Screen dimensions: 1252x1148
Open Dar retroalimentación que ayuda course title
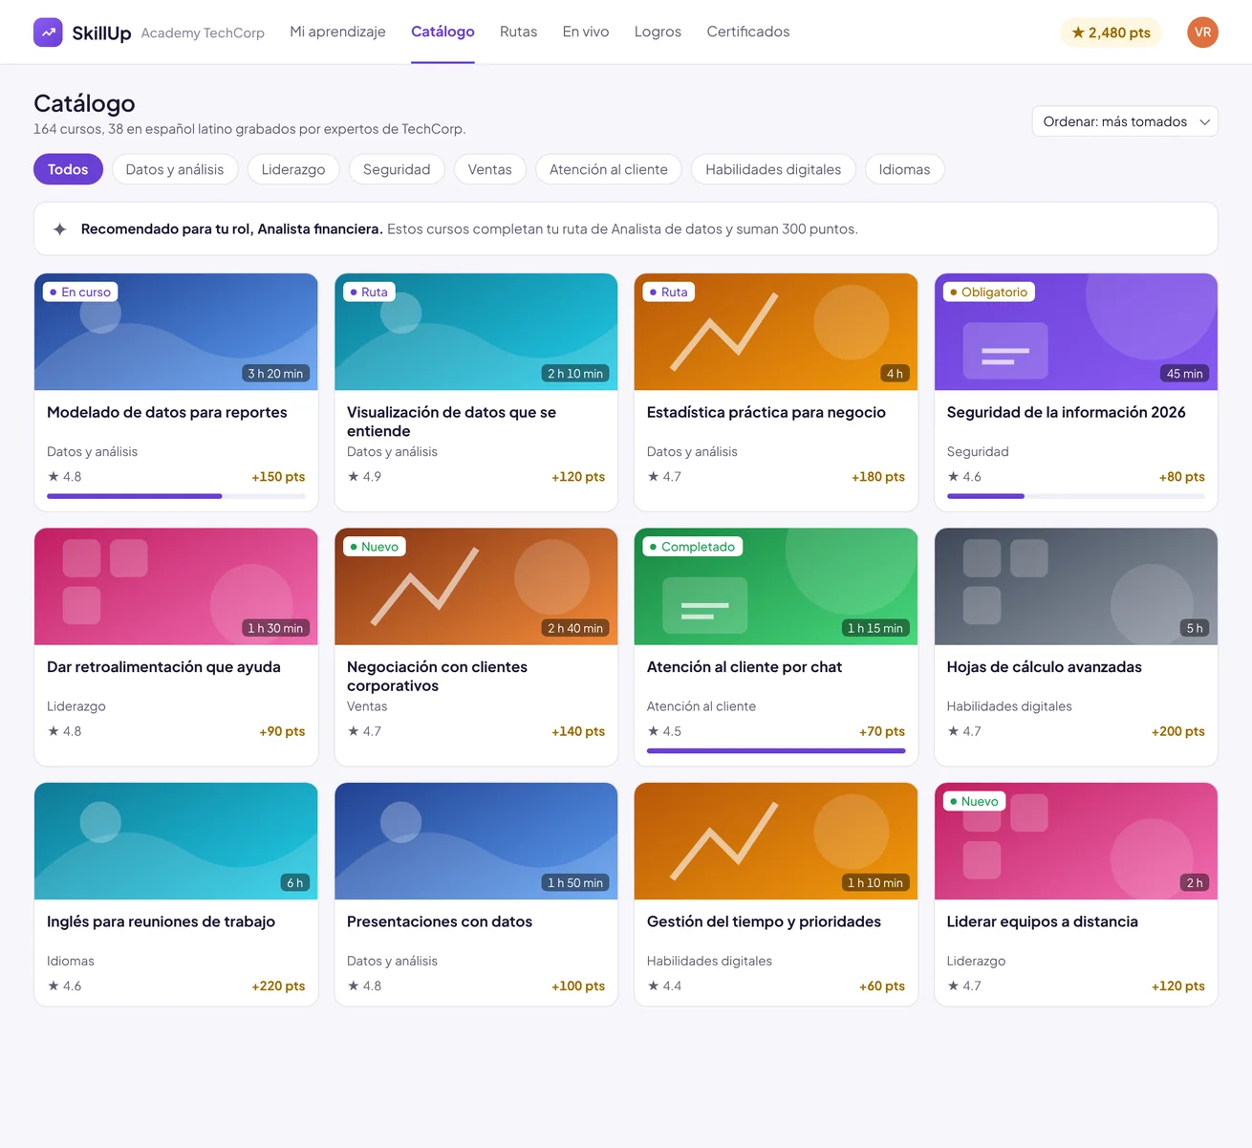pyautogui.click(x=163, y=667)
